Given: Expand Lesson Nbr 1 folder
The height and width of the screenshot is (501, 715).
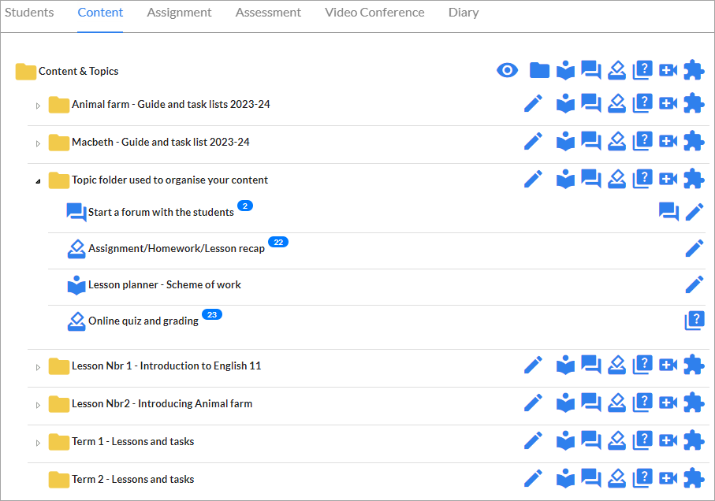Looking at the screenshot, I should pos(39,367).
